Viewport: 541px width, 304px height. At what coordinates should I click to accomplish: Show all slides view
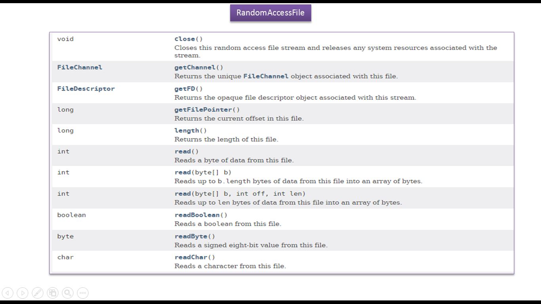pos(53,293)
